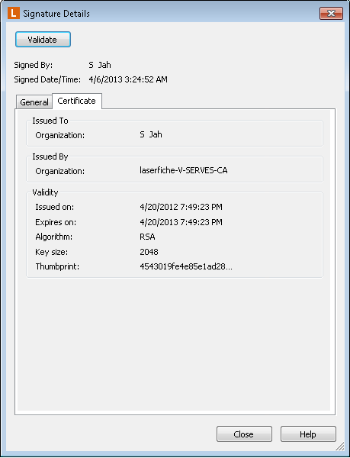
Task: Click the Issued To organization S Jah
Action: (x=151, y=134)
